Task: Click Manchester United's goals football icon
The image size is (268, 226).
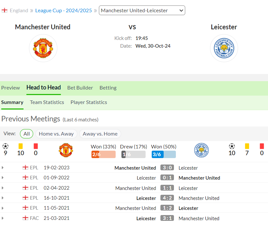Action: pyautogui.click(x=5, y=146)
